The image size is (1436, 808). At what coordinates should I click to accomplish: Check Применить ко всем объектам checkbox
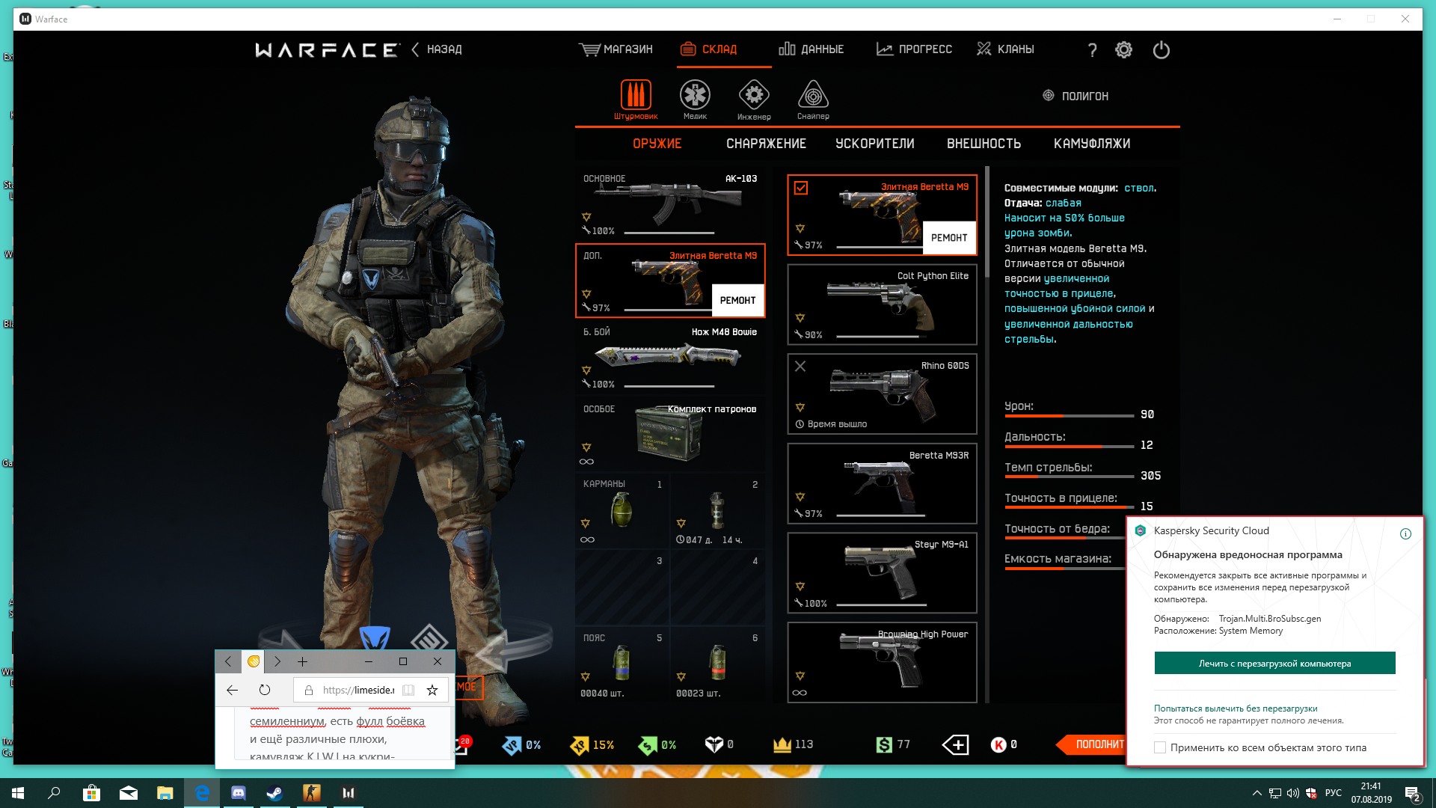coord(1160,747)
